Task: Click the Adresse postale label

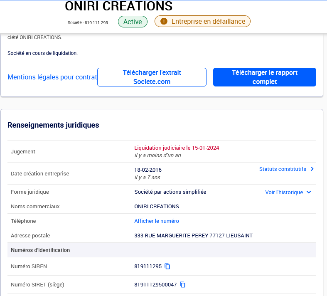Action: [30, 235]
